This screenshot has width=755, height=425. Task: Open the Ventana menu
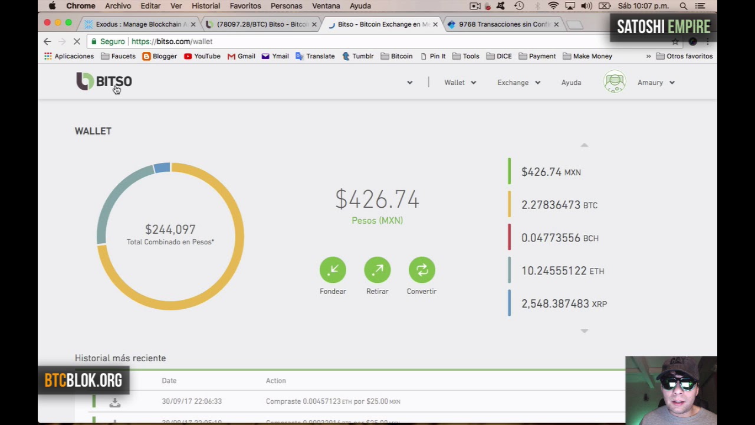tap(326, 6)
